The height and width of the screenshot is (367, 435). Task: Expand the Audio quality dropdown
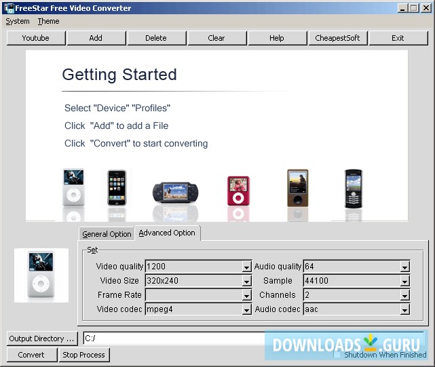(404, 267)
